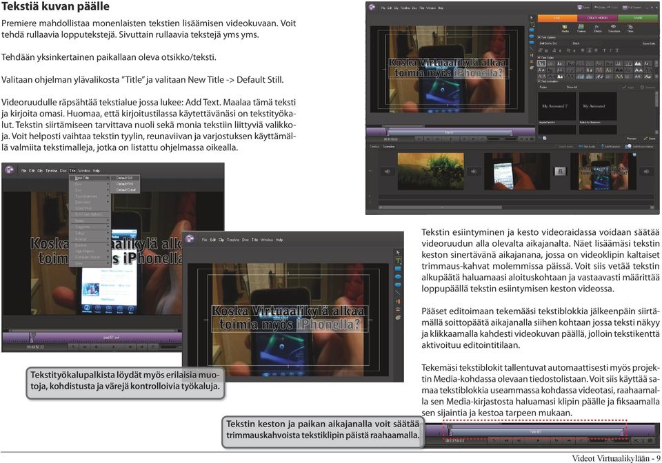Image resolution: width=662 pixels, height=463 pixels.
Task: Open the Titles icon under the EDIT tab
Action: 630,28
